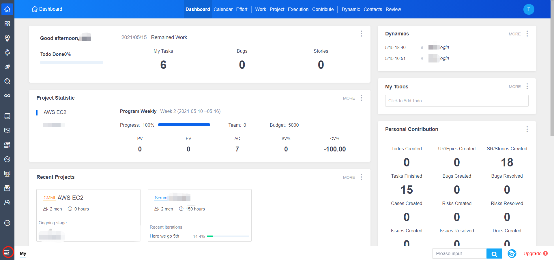Open the Execution menu item
554x260 pixels.
(298, 9)
